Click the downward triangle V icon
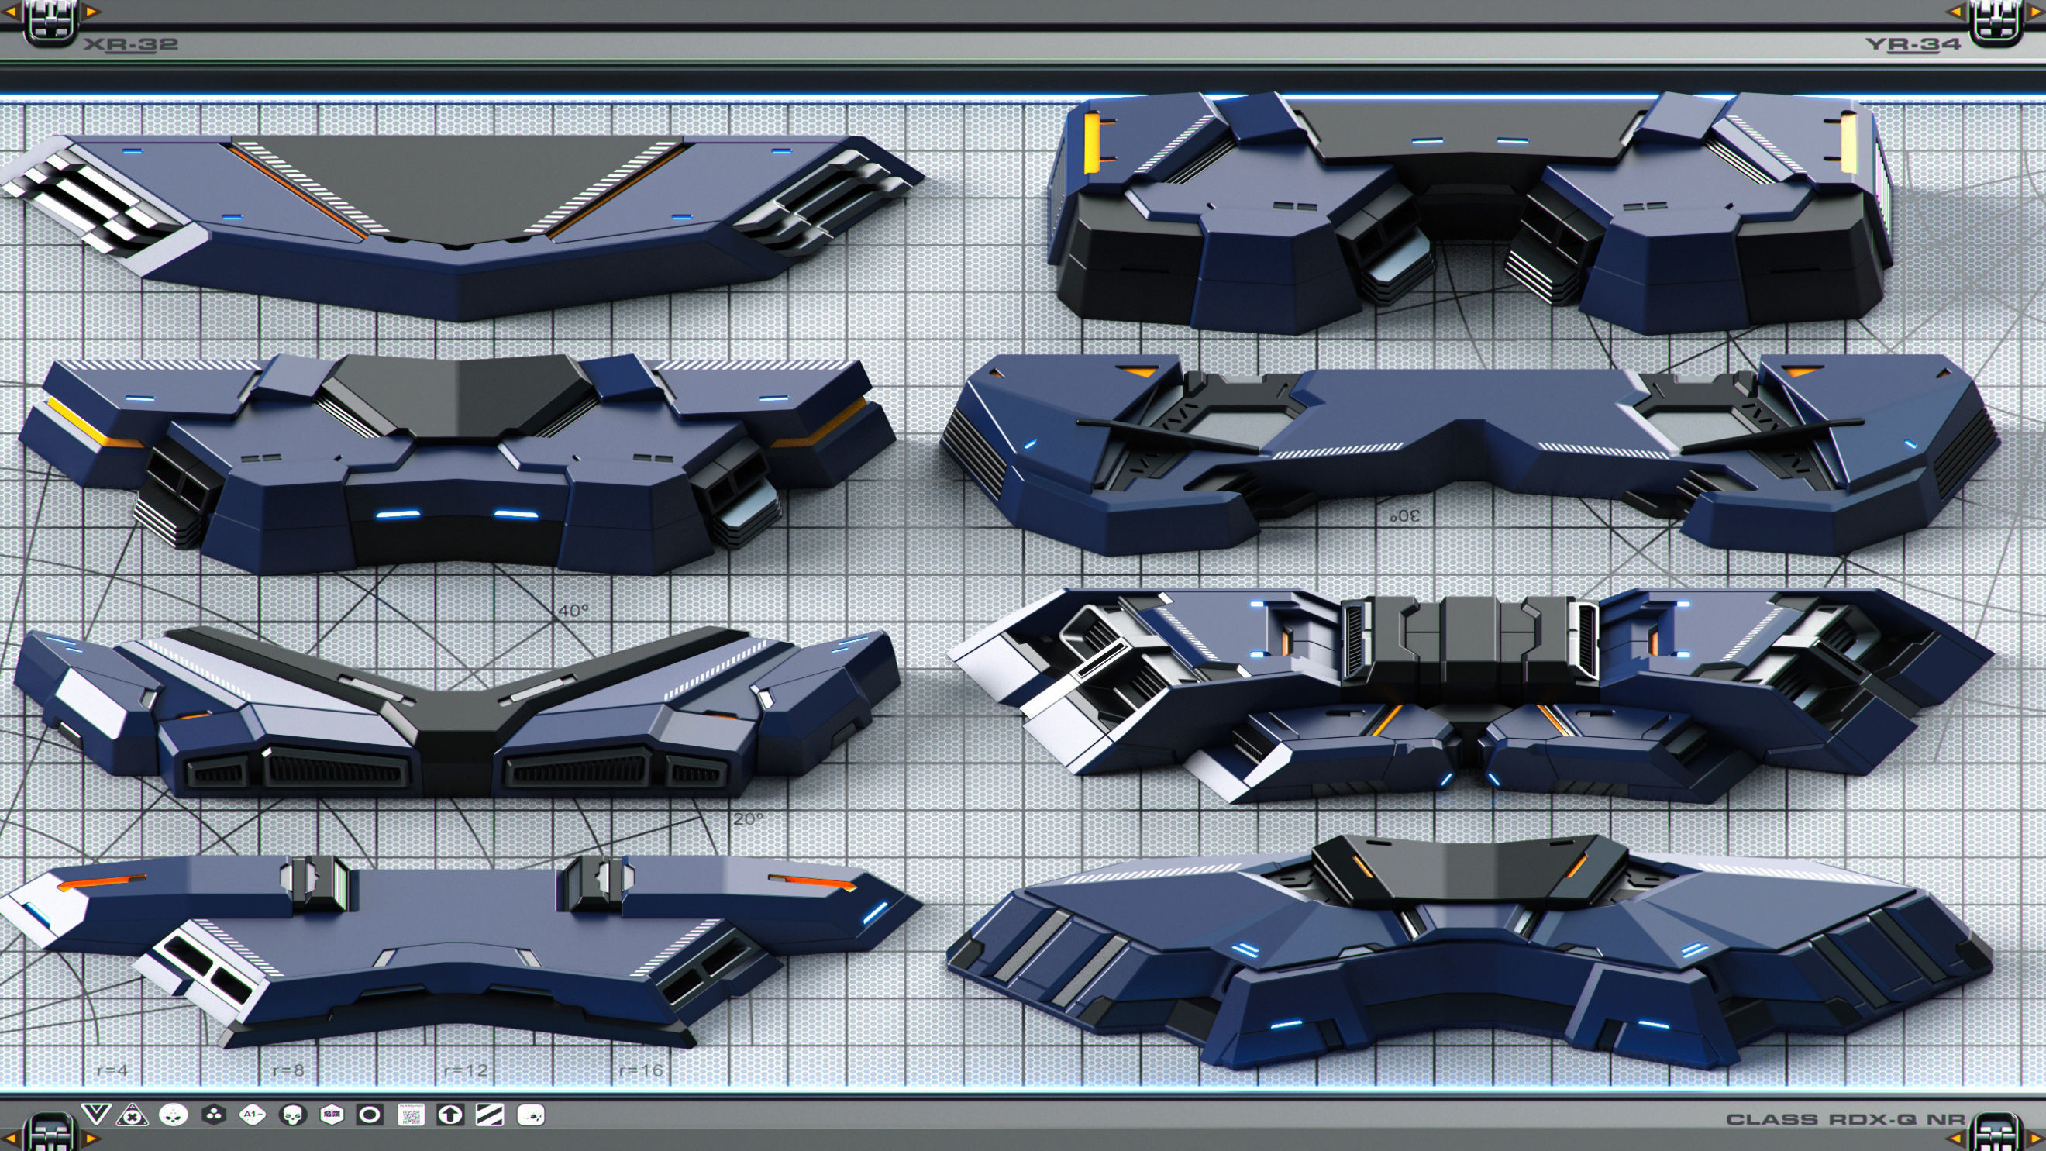This screenshot has height=1151, width=2046. (96, 1115)
